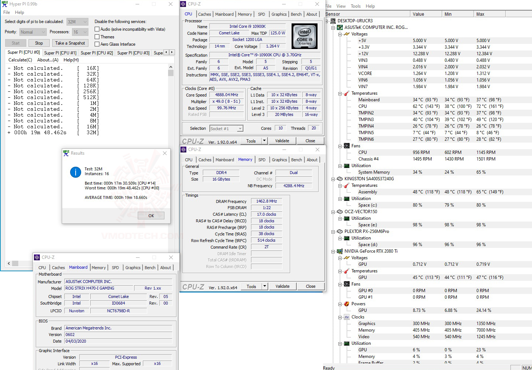Open the Socket #1 selection dropdown
The width and height of the screenshot is (532, 370).
[239, 128]
